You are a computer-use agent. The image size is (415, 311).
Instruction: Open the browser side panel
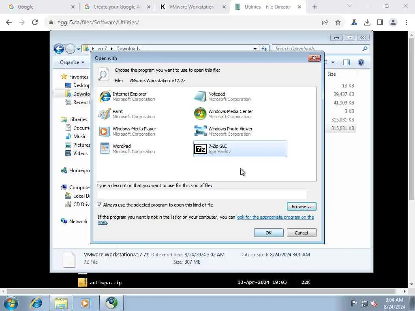coord(380,23)
